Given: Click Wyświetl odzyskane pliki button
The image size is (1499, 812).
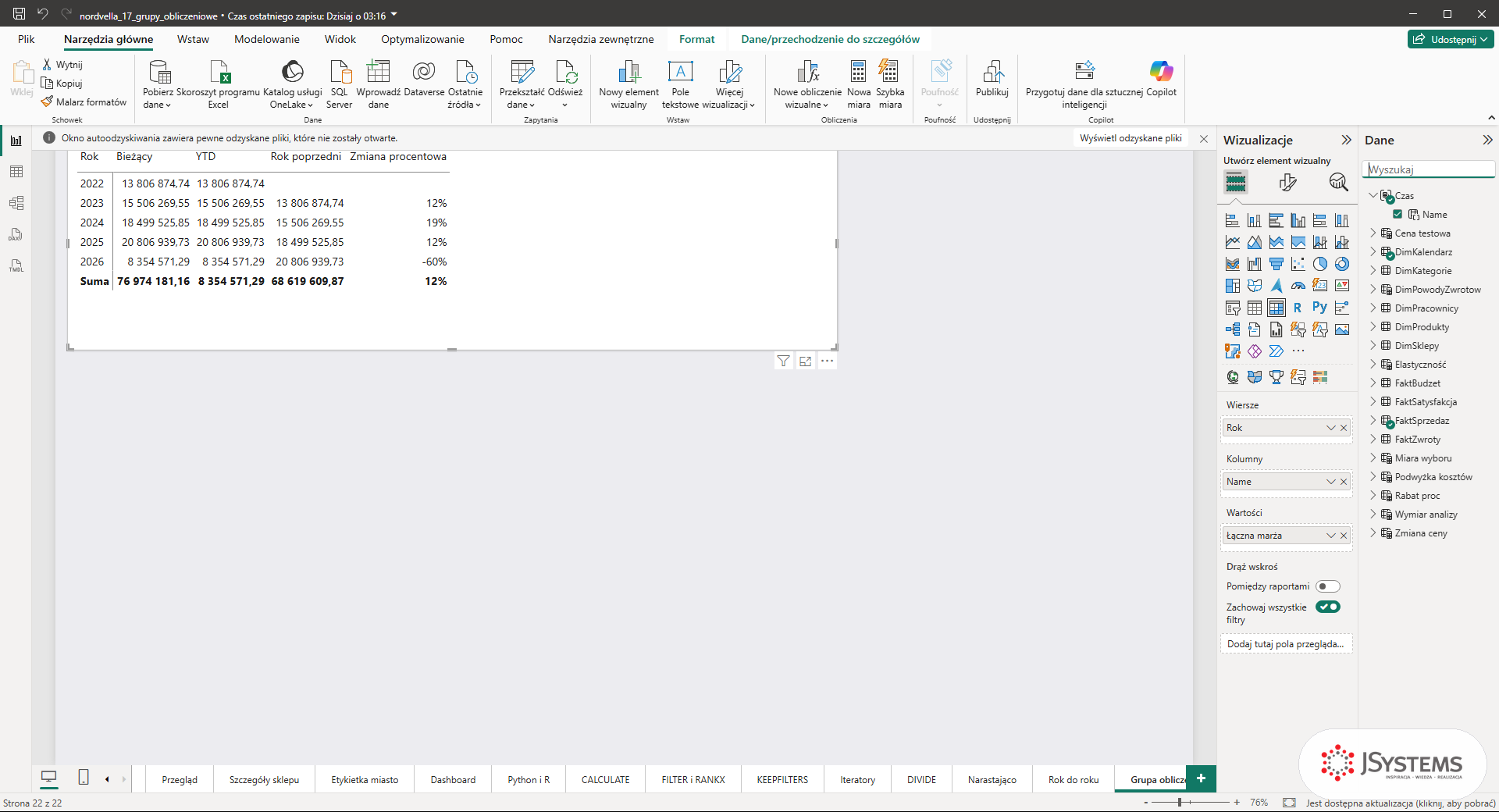Looking at the screenshot, I should (x=1130, y=138).
